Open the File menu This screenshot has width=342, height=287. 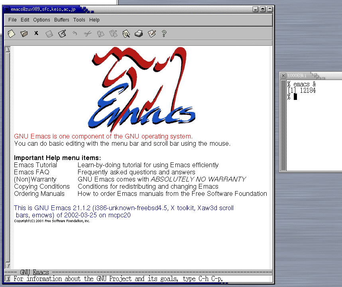12,20
